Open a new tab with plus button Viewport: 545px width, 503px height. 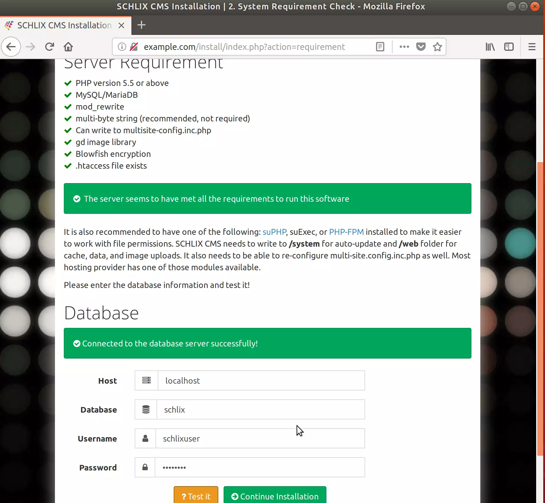(x=141, y=25)
